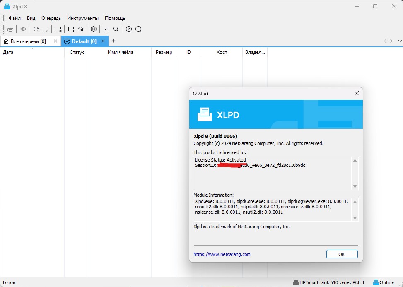Screen dimensions: 403x287
Task: Maximize the Xlpd 8 window
Action: point(375,6)
